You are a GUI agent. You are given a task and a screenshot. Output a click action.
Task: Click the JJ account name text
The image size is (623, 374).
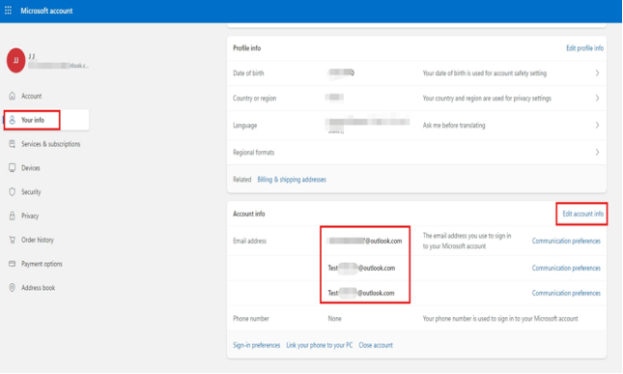pyautogui.click(x=32, y=56)
